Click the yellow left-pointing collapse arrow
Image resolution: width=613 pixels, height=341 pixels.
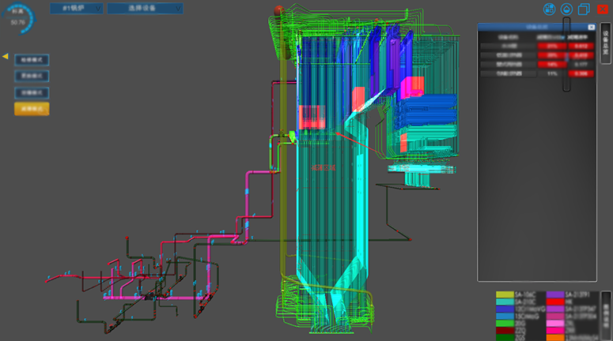tap(6, 57)
